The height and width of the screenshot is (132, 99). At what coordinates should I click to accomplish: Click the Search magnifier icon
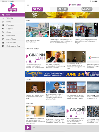(3, 32)
